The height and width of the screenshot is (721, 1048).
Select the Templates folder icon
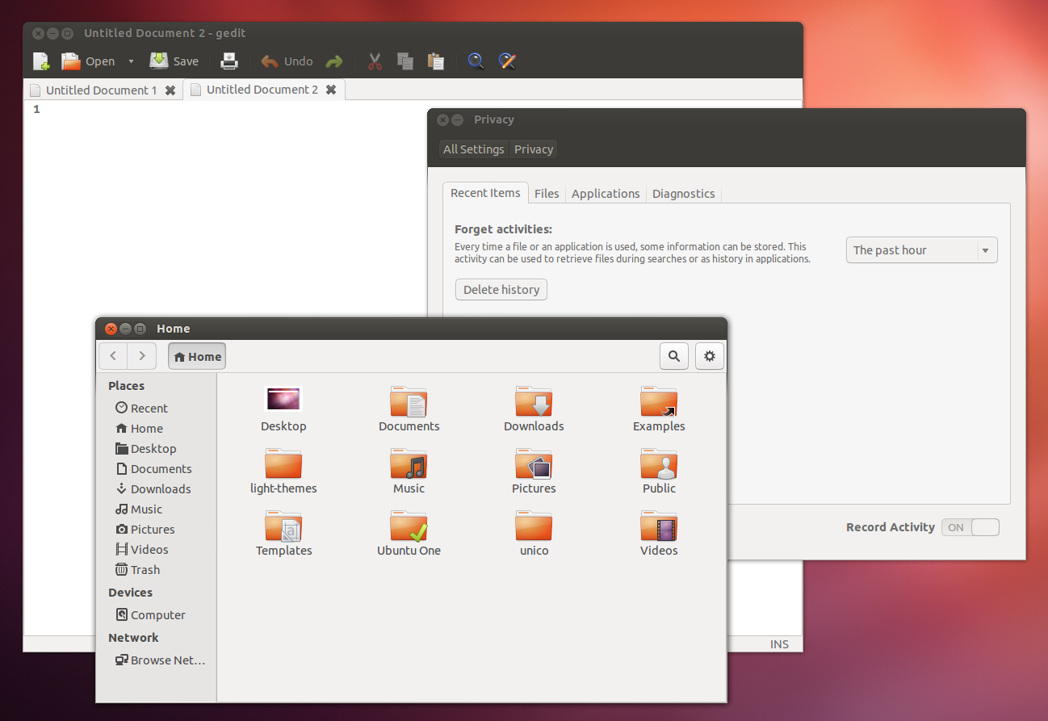[x=283, y=525]
